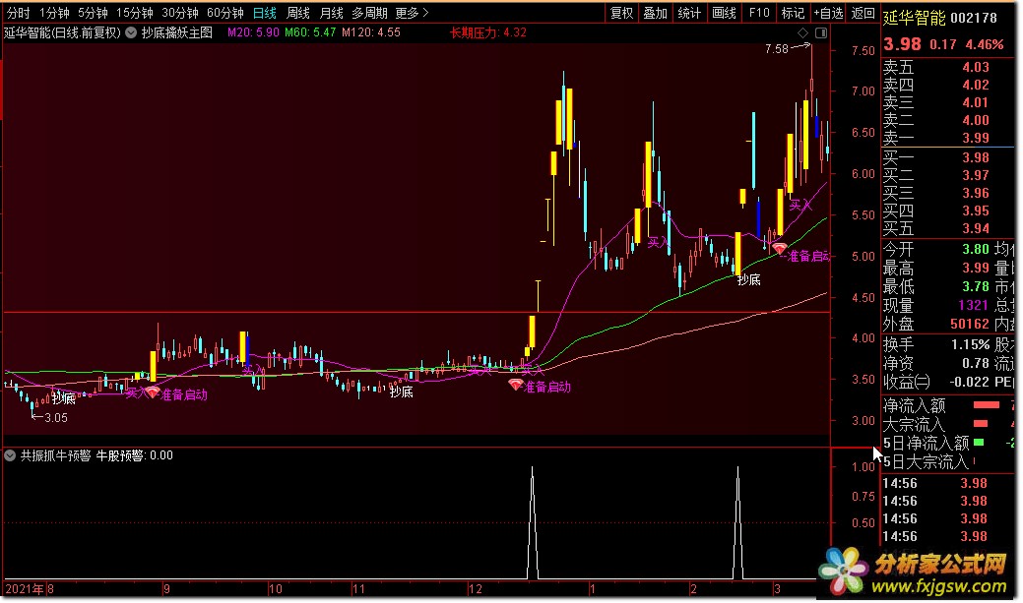
Task: Click the 抄底 signal label in February
Action: click(749, 279)
